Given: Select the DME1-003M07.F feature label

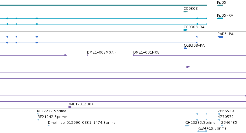Looking at the screenshot, I should click(x=101, y=52).
